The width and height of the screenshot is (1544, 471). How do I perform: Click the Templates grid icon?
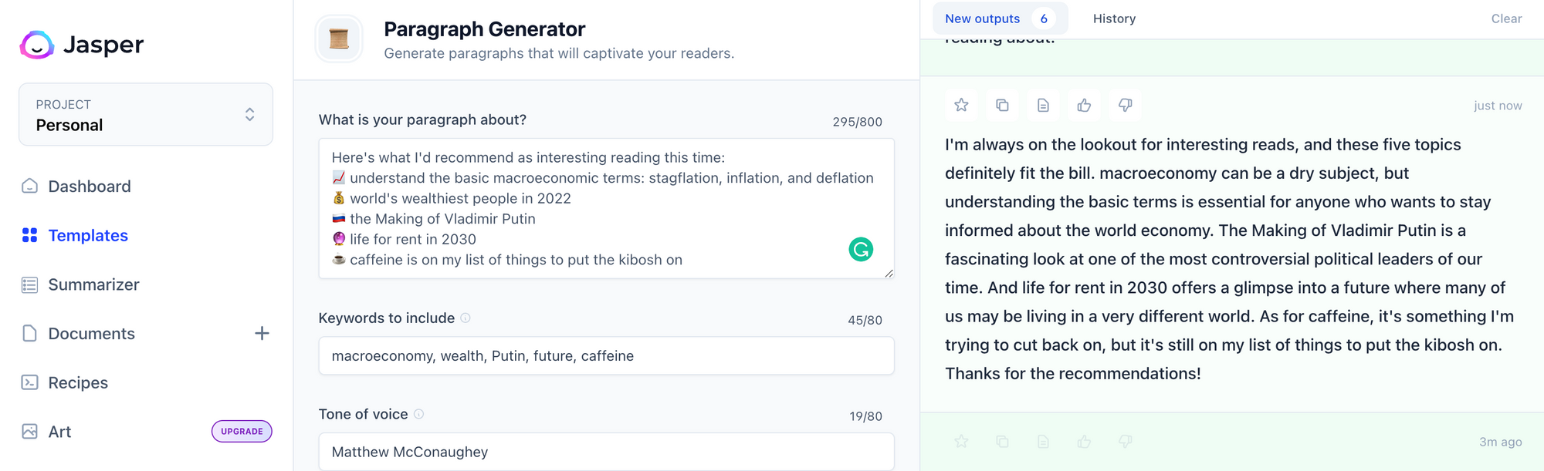pyautogui.click(x=29, y=235)
